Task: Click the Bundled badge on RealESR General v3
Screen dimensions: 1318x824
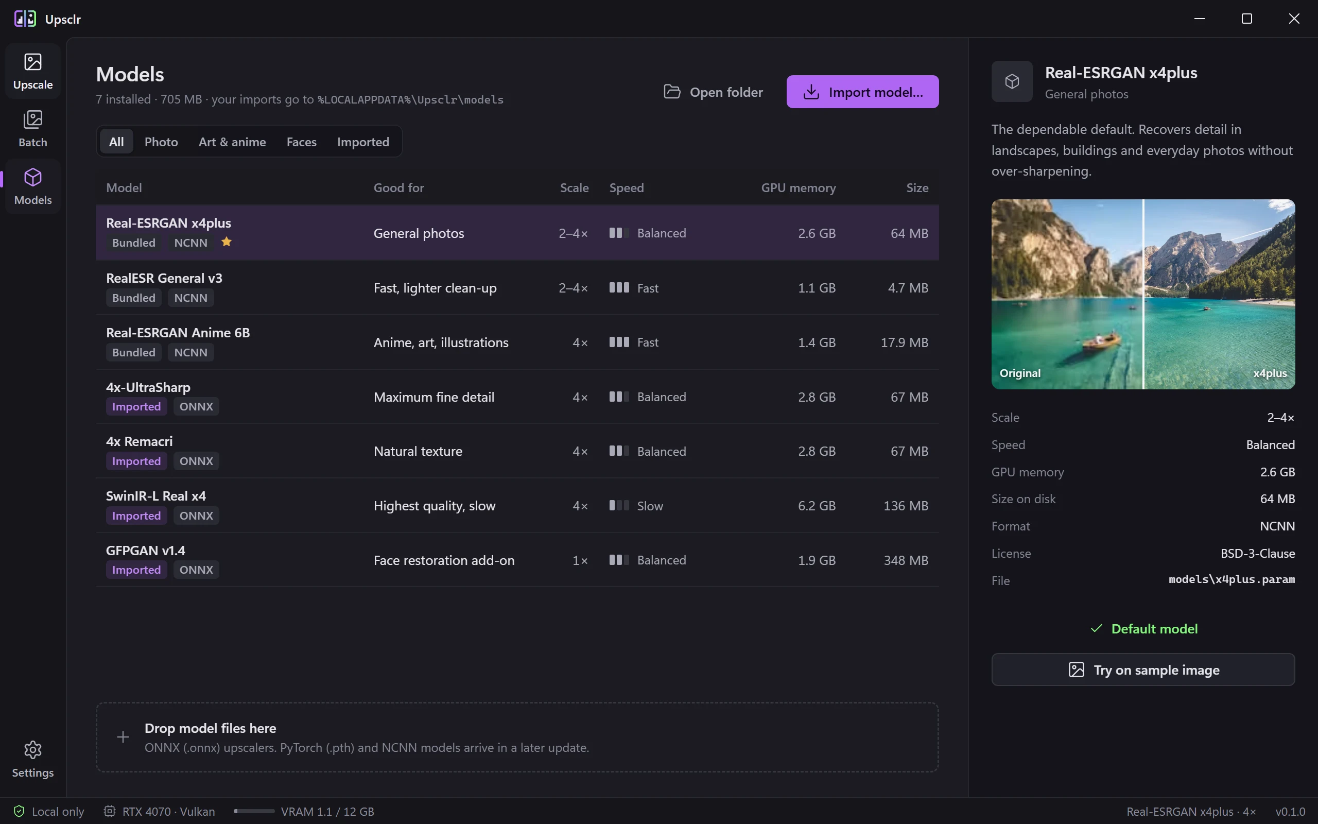Action: coord(133,298)
